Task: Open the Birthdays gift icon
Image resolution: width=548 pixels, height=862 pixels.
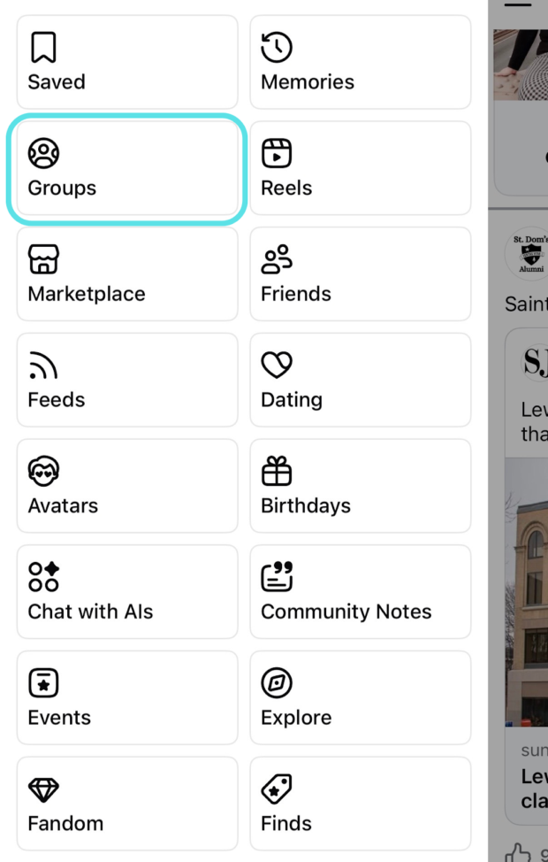Action: (277, 471)
